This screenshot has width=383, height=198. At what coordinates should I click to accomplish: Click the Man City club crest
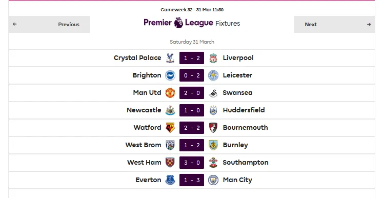213,180
